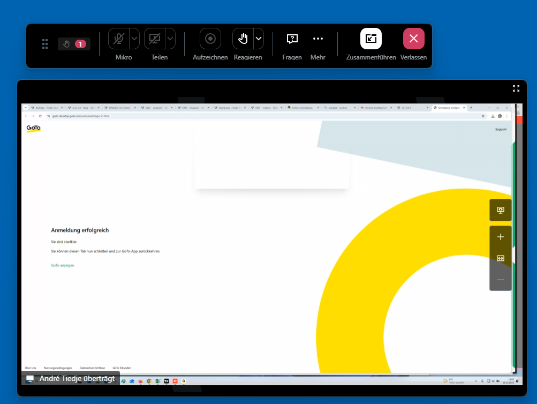The height and width of the screenshot is (404, 537).
Task: Open the Fragen question panel
Action: click(292, 39)
